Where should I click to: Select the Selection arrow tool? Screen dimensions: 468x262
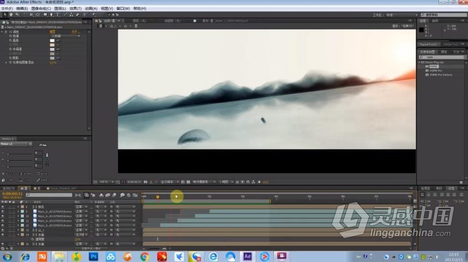tap(5, 14)
